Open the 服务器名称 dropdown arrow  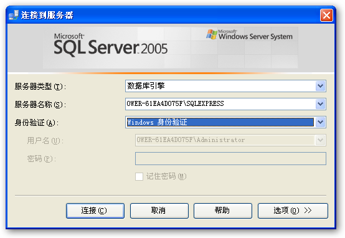coord(320,104)
